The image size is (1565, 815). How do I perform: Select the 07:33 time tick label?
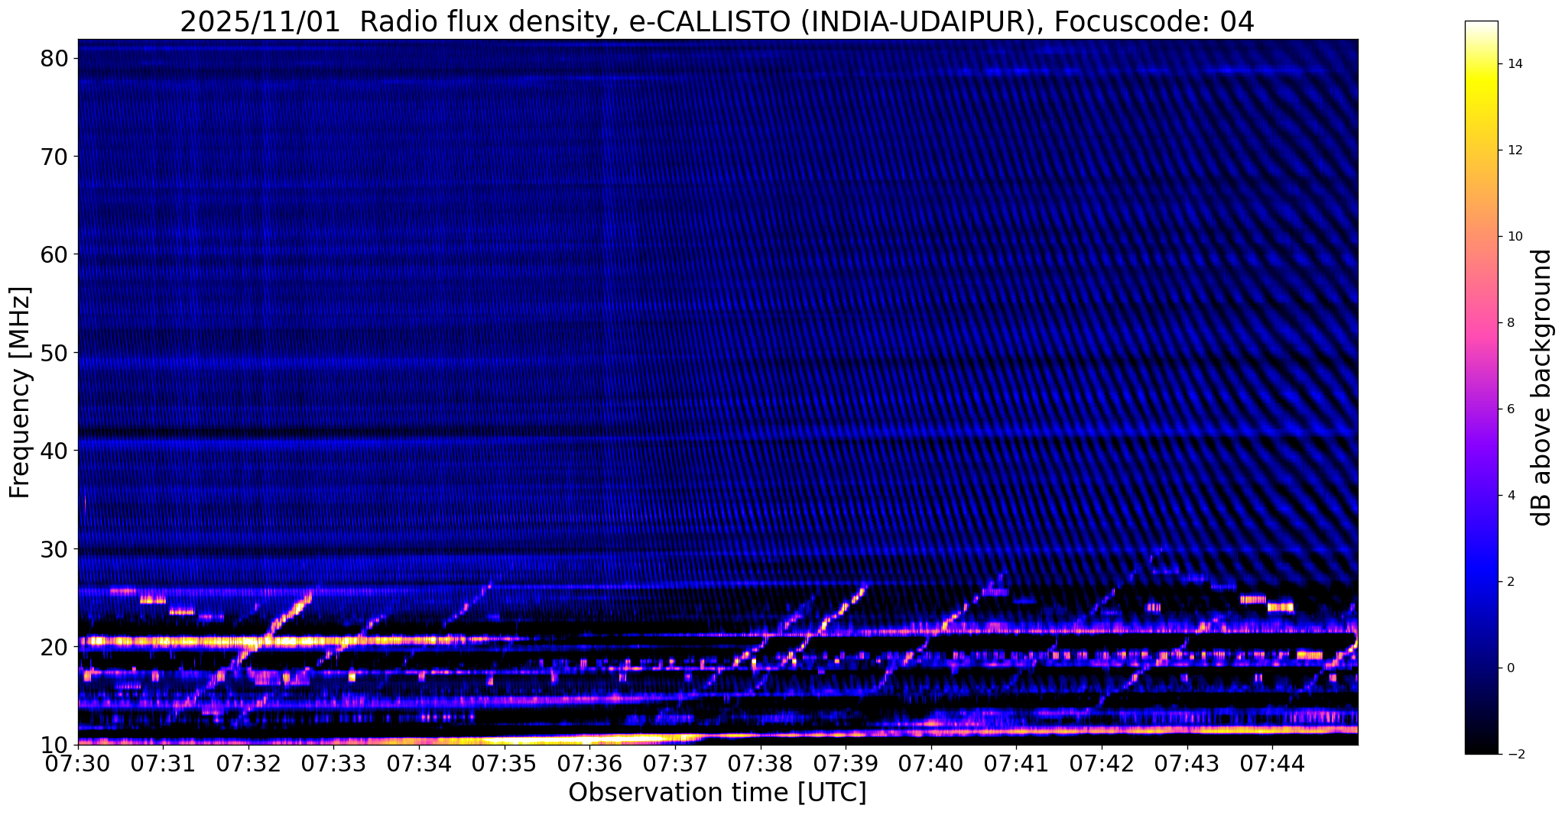tap(334, 763)
